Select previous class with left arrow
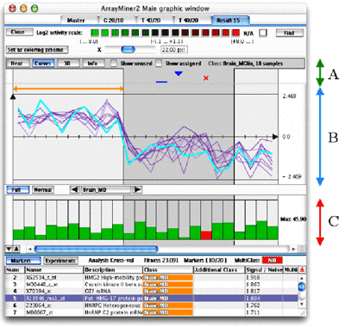Screen dimensions: 345x327 click(75, 189)
